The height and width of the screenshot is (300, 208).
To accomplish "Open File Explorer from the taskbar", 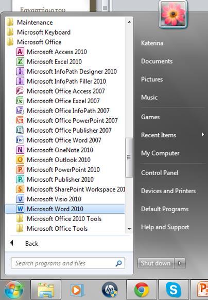I will click(46, 290).
